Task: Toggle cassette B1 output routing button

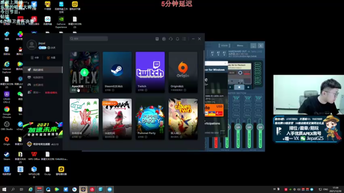Action: pos(258,78)
